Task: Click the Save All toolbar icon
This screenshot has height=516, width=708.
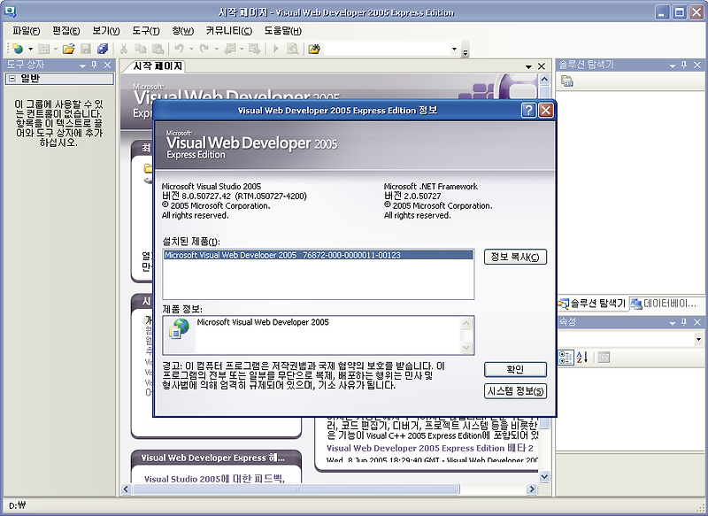Action: click(103, 49)
